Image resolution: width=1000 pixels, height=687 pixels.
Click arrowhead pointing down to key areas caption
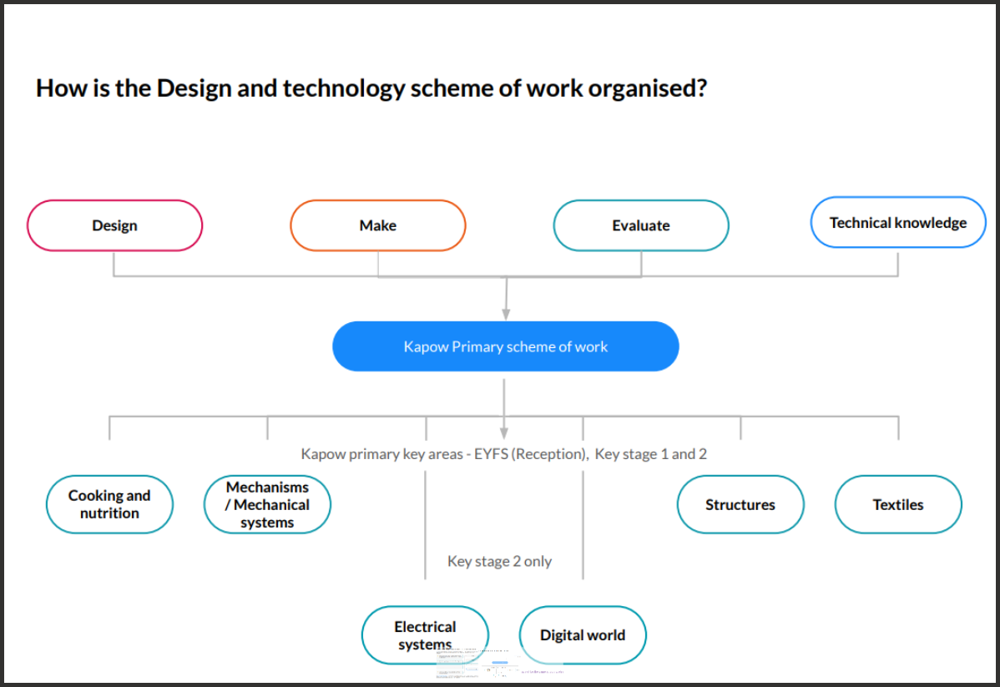[503, 432]
